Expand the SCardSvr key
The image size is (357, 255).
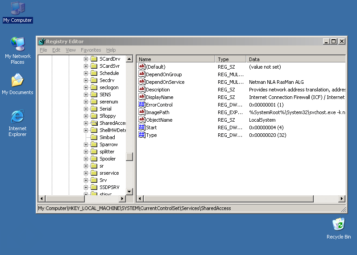tap(86, 66)
